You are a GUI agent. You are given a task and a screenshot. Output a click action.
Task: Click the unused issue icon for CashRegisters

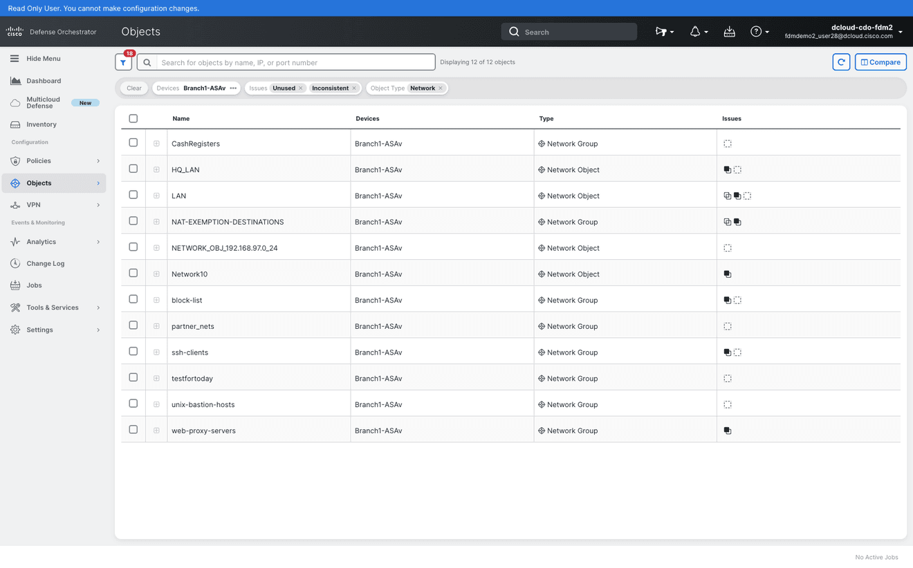[728, 144]
